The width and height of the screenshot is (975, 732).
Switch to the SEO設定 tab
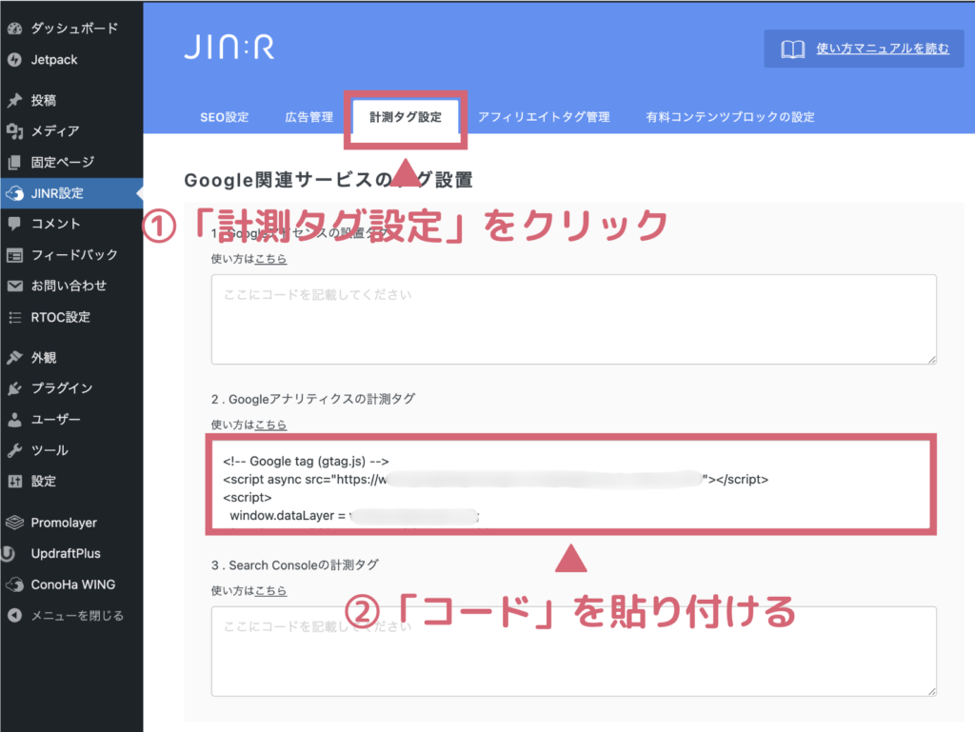tap(225, 117)
